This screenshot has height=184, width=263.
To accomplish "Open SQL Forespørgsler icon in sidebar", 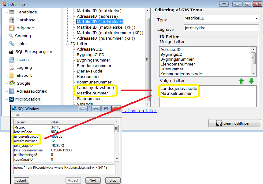I will coord(12,52).
